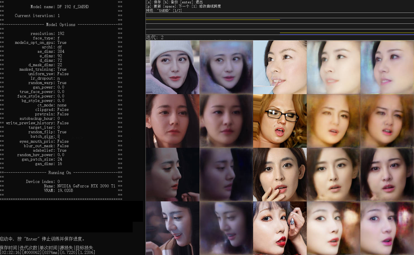Click the pink destination loss line in graph

coord(347,33)
